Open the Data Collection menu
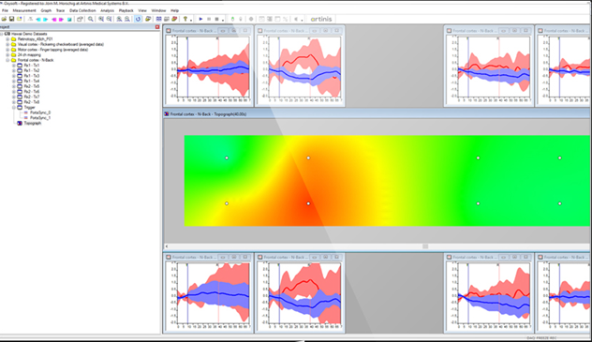The height and width of the screenshot is (342, 592). tap(82, 10)
